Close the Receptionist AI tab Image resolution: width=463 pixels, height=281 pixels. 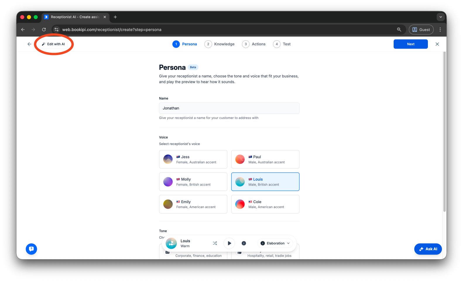(105, 17)
